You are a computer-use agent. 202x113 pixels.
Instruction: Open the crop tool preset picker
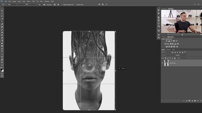pyautogui.click(x=3, y=4)
